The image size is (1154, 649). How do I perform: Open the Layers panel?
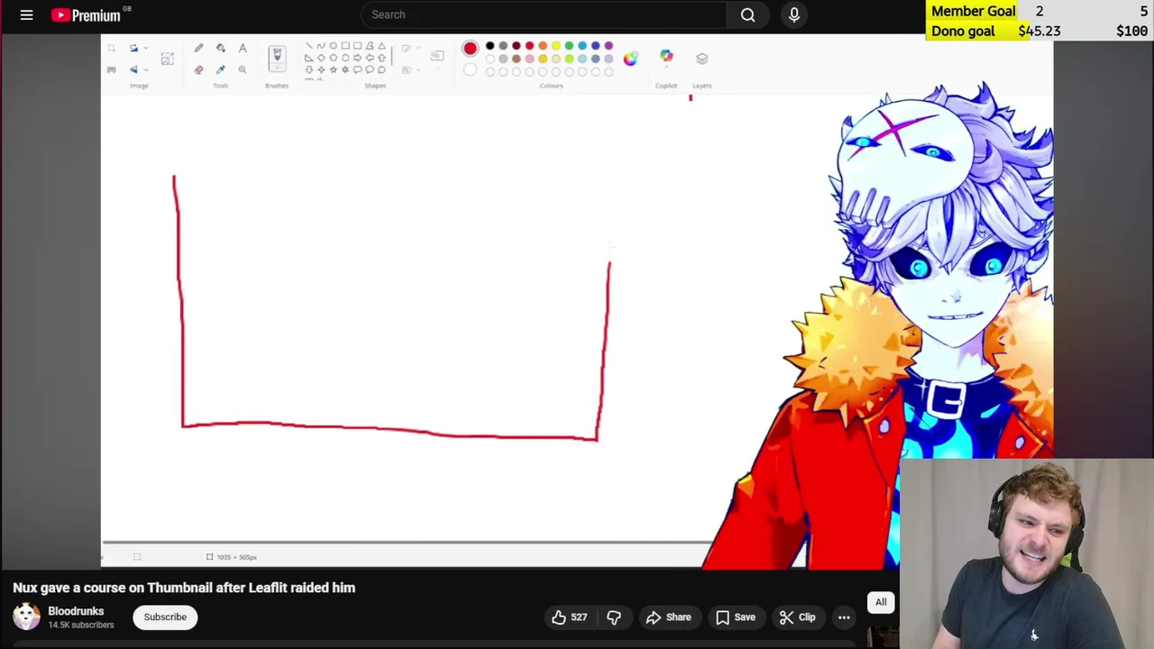pyautogui.click(x=702, y=59)
